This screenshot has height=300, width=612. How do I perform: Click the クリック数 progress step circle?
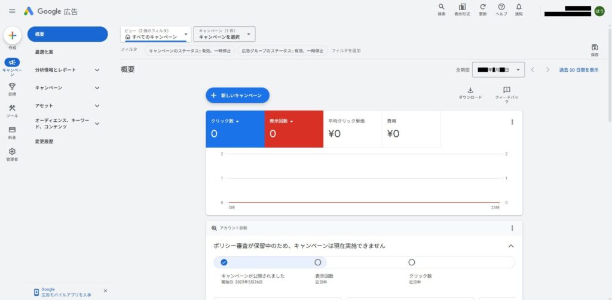tap(411, 262)
